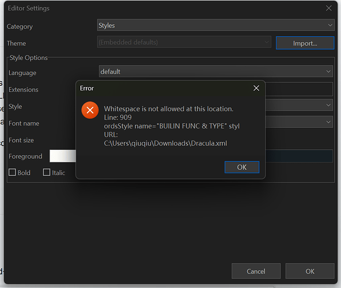Click OK at bottom of Editor Settings
Image resolution: width=341 pixels, height=288 pixels.
310,271
